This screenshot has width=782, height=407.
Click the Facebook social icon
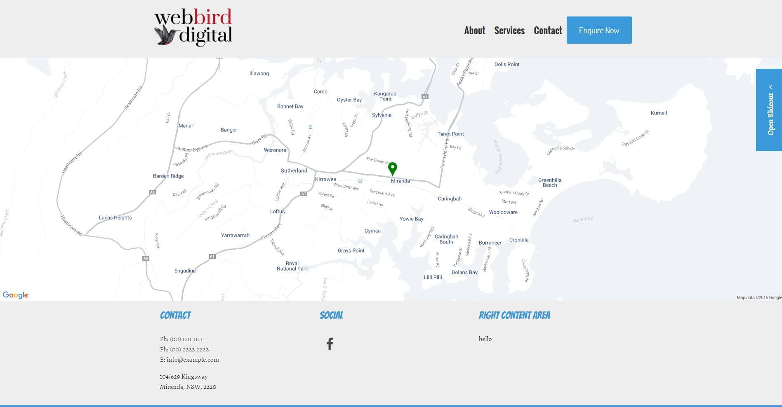point(330,344)
